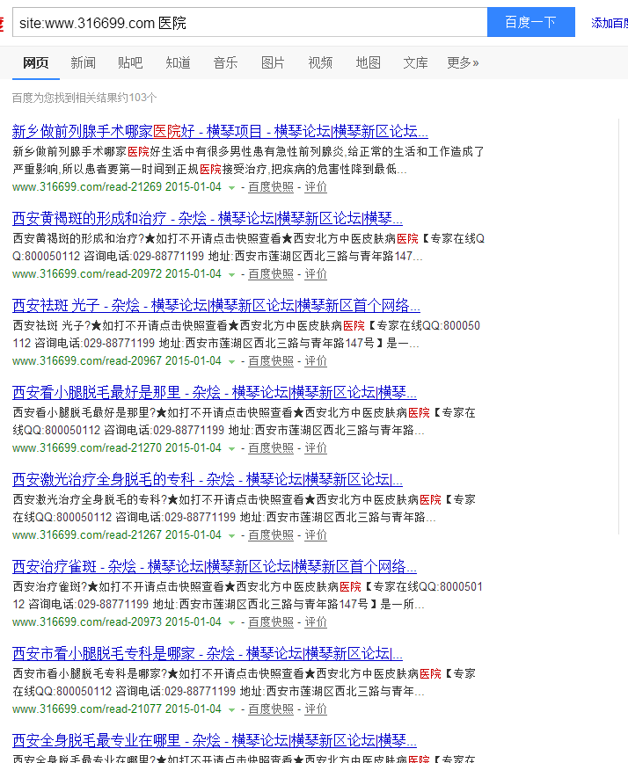Viewport: 628px width, 763px height.
Task: Select the 地图 tab
Action: click(x=368, y=62)
